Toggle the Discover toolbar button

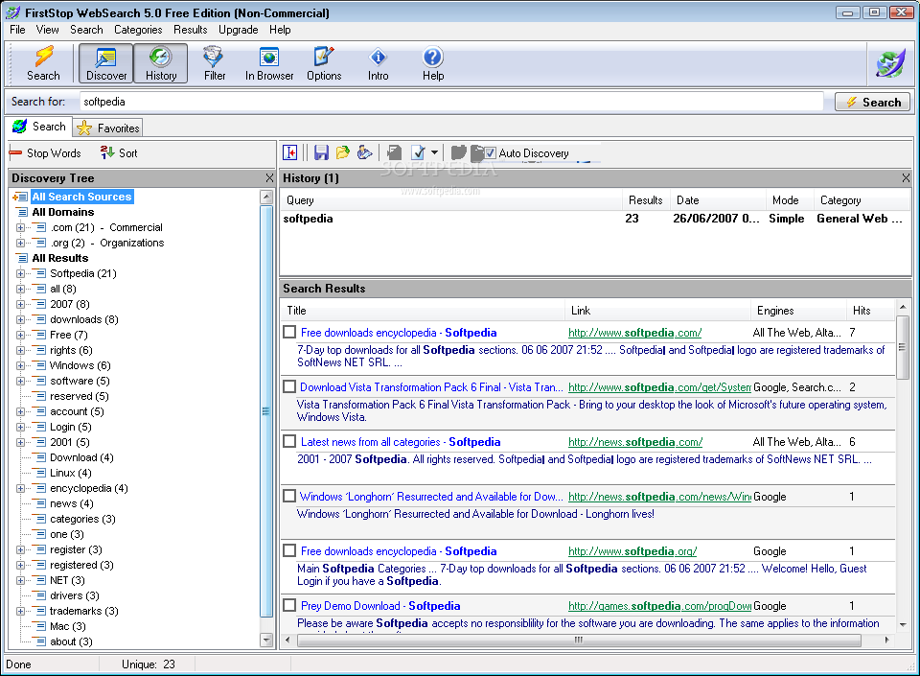click(106, 63)
